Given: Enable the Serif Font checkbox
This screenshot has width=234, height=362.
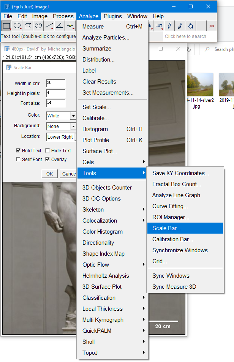Looking at the screenshot, I should 18,160.
